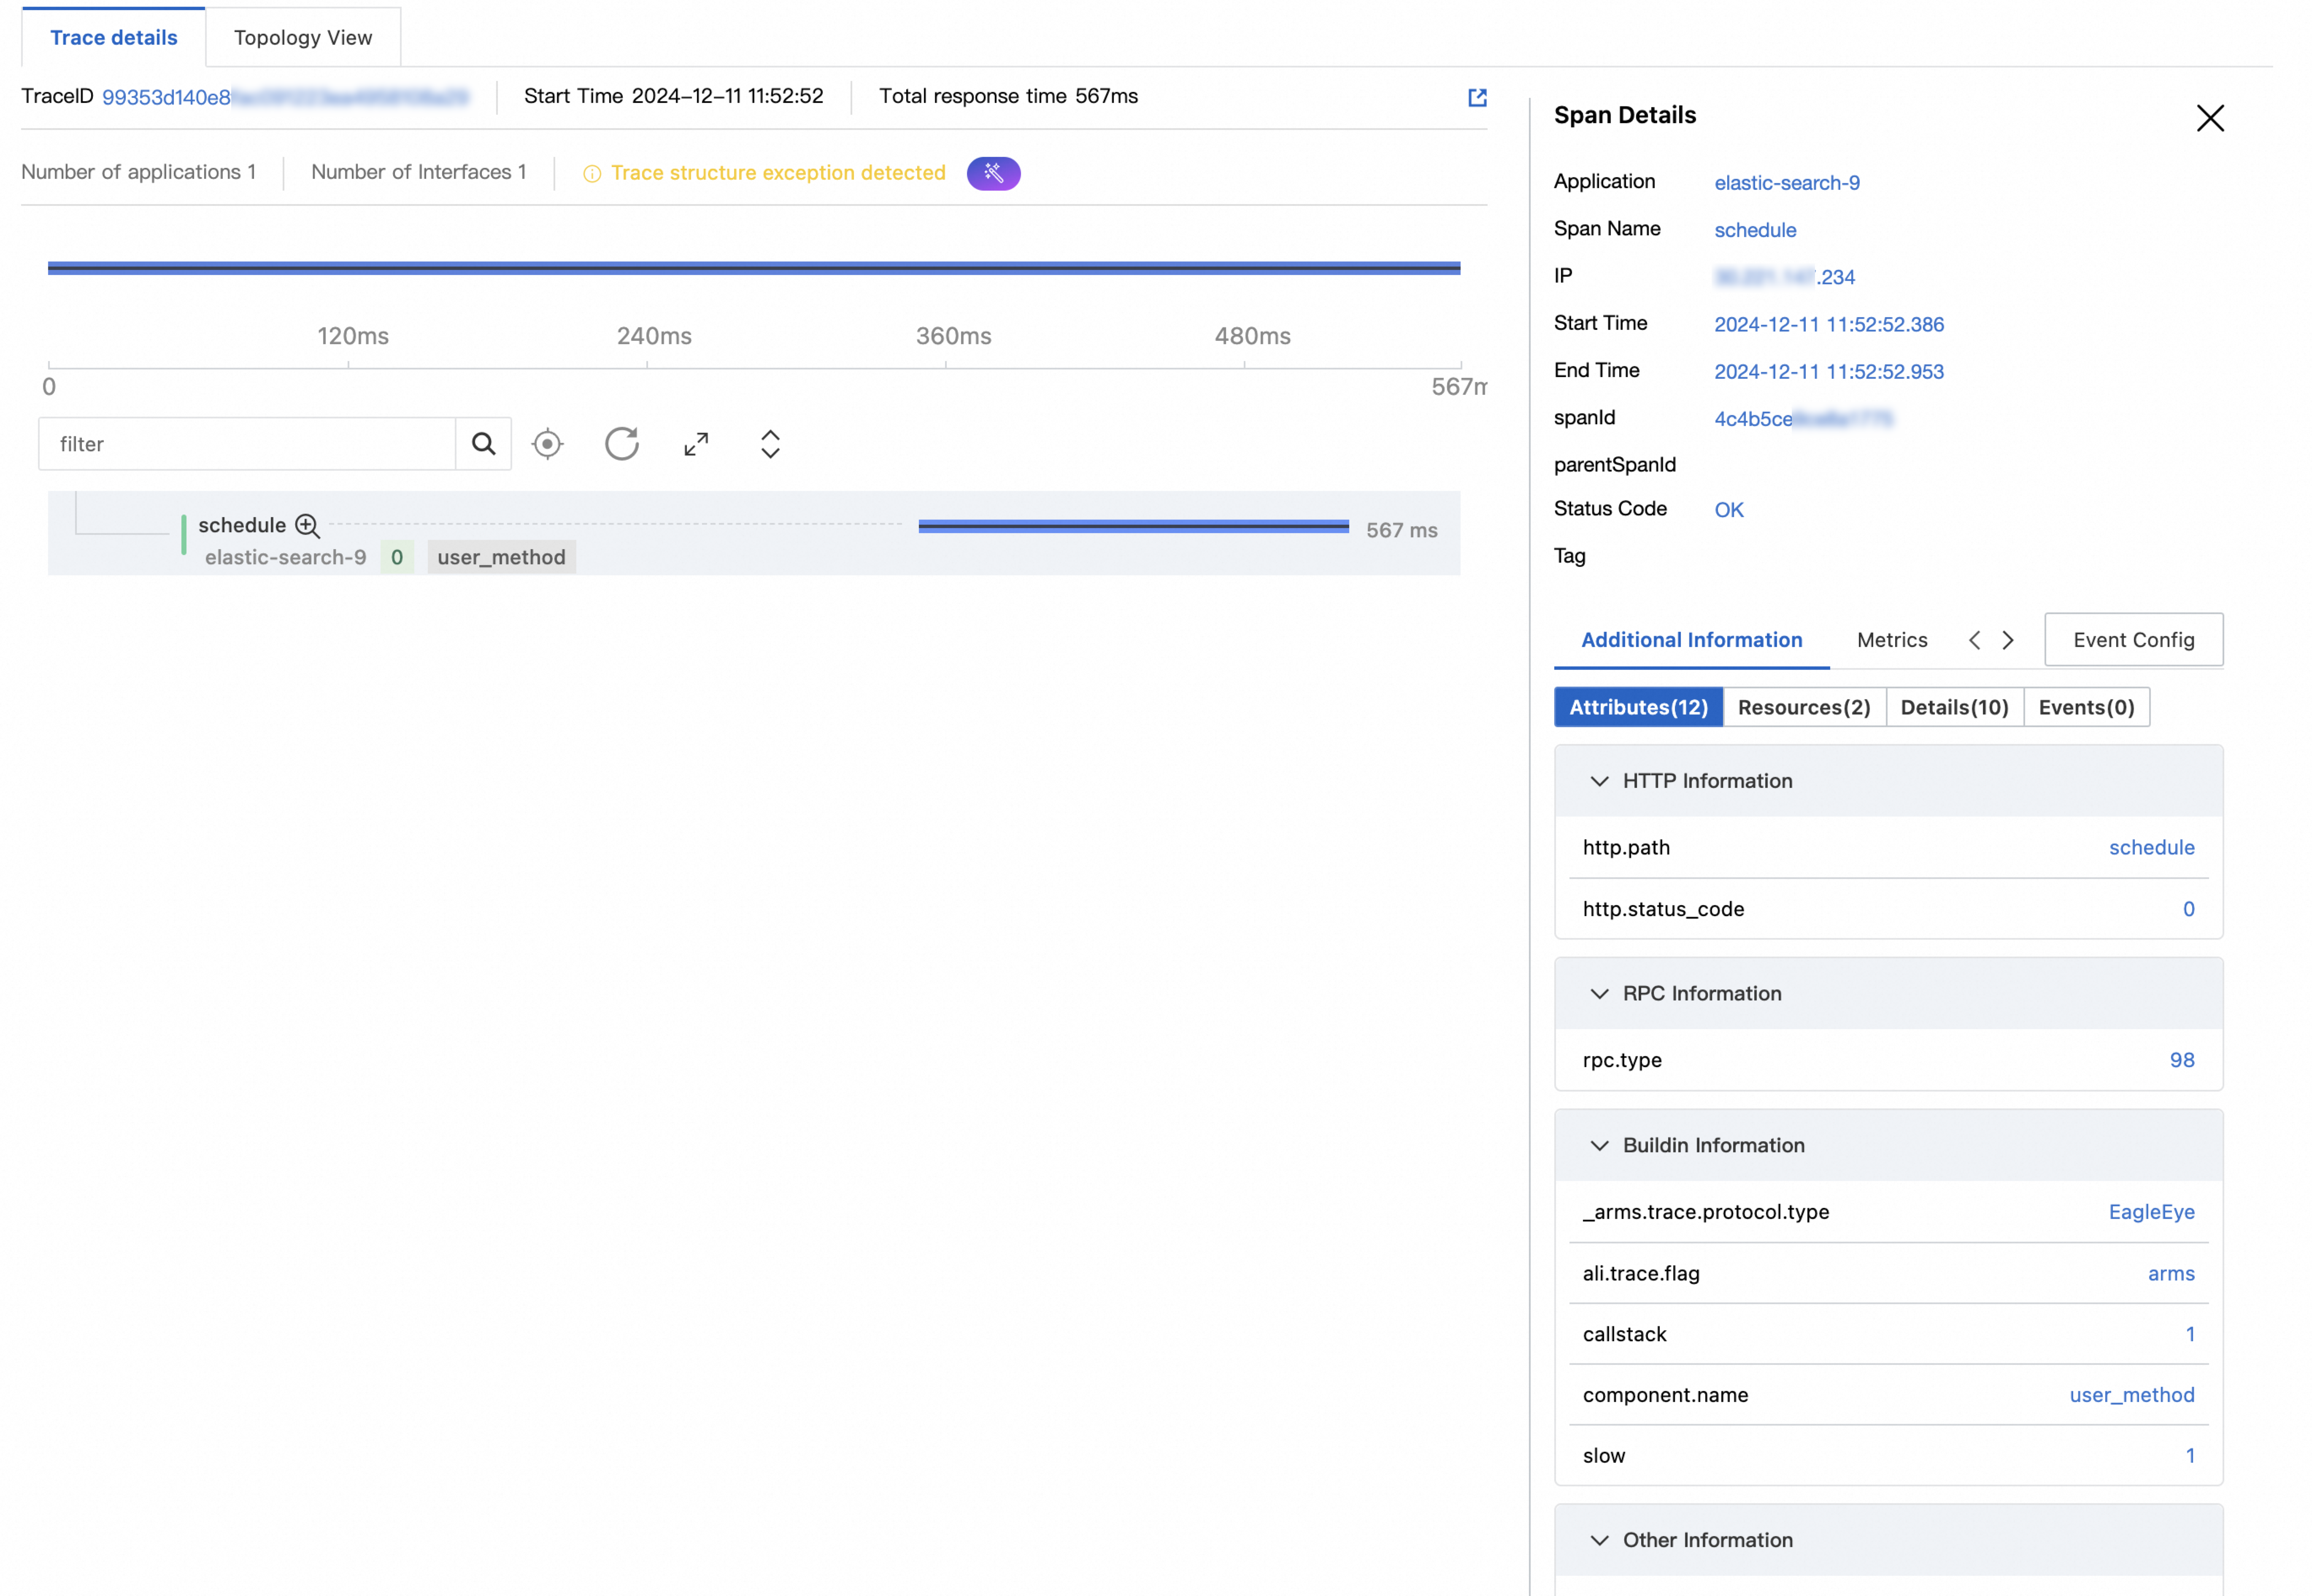Click the 240ms timeline marker

pos(654,336)
